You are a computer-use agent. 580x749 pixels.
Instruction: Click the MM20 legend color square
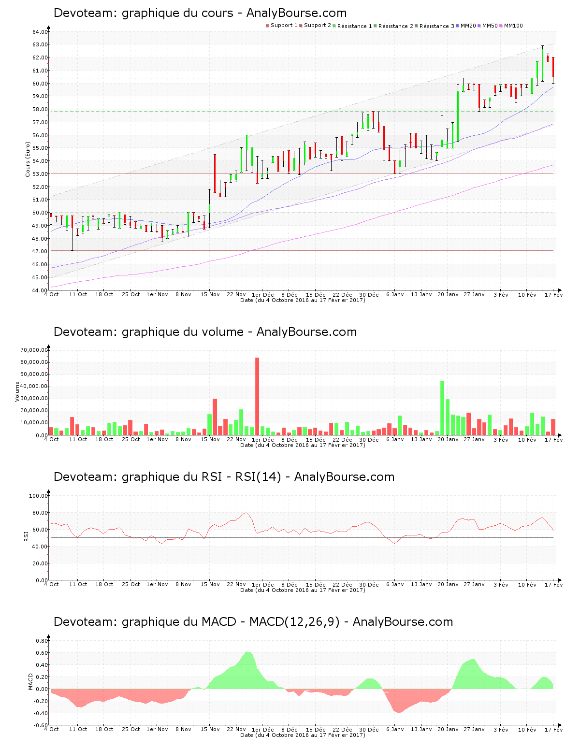(457, 26)
